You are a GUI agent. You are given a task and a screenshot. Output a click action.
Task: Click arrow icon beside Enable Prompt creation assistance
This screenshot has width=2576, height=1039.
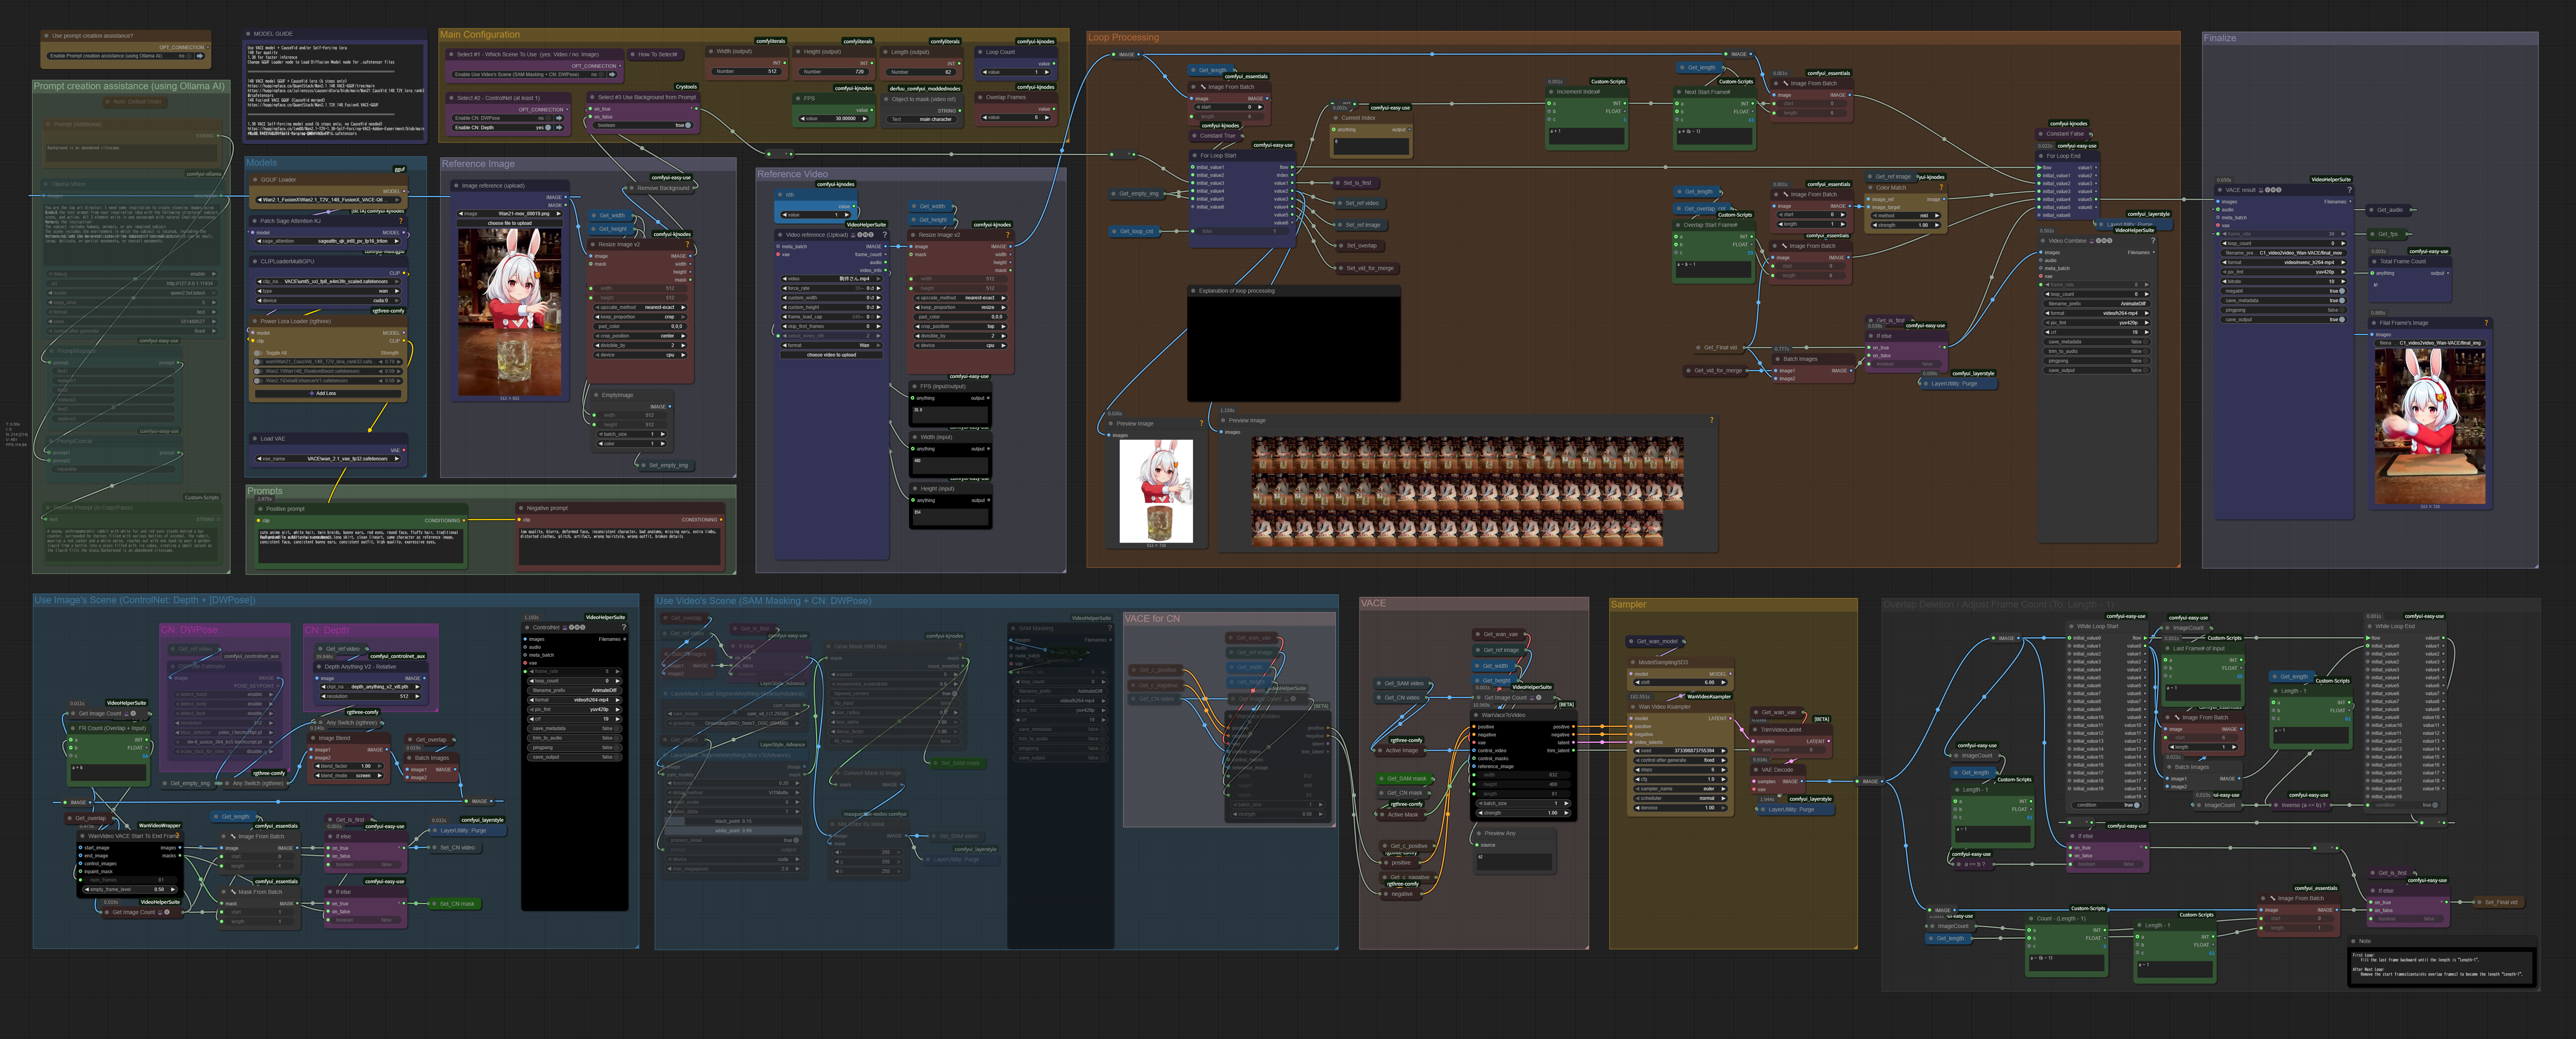pyautogui.click(x=200, y=56)
